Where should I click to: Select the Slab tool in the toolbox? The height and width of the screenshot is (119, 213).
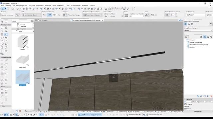[x=2, y=38]
